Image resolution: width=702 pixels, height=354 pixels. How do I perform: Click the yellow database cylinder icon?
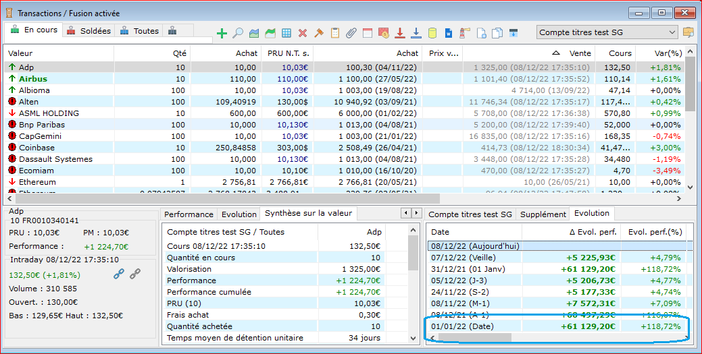(432, 32)
